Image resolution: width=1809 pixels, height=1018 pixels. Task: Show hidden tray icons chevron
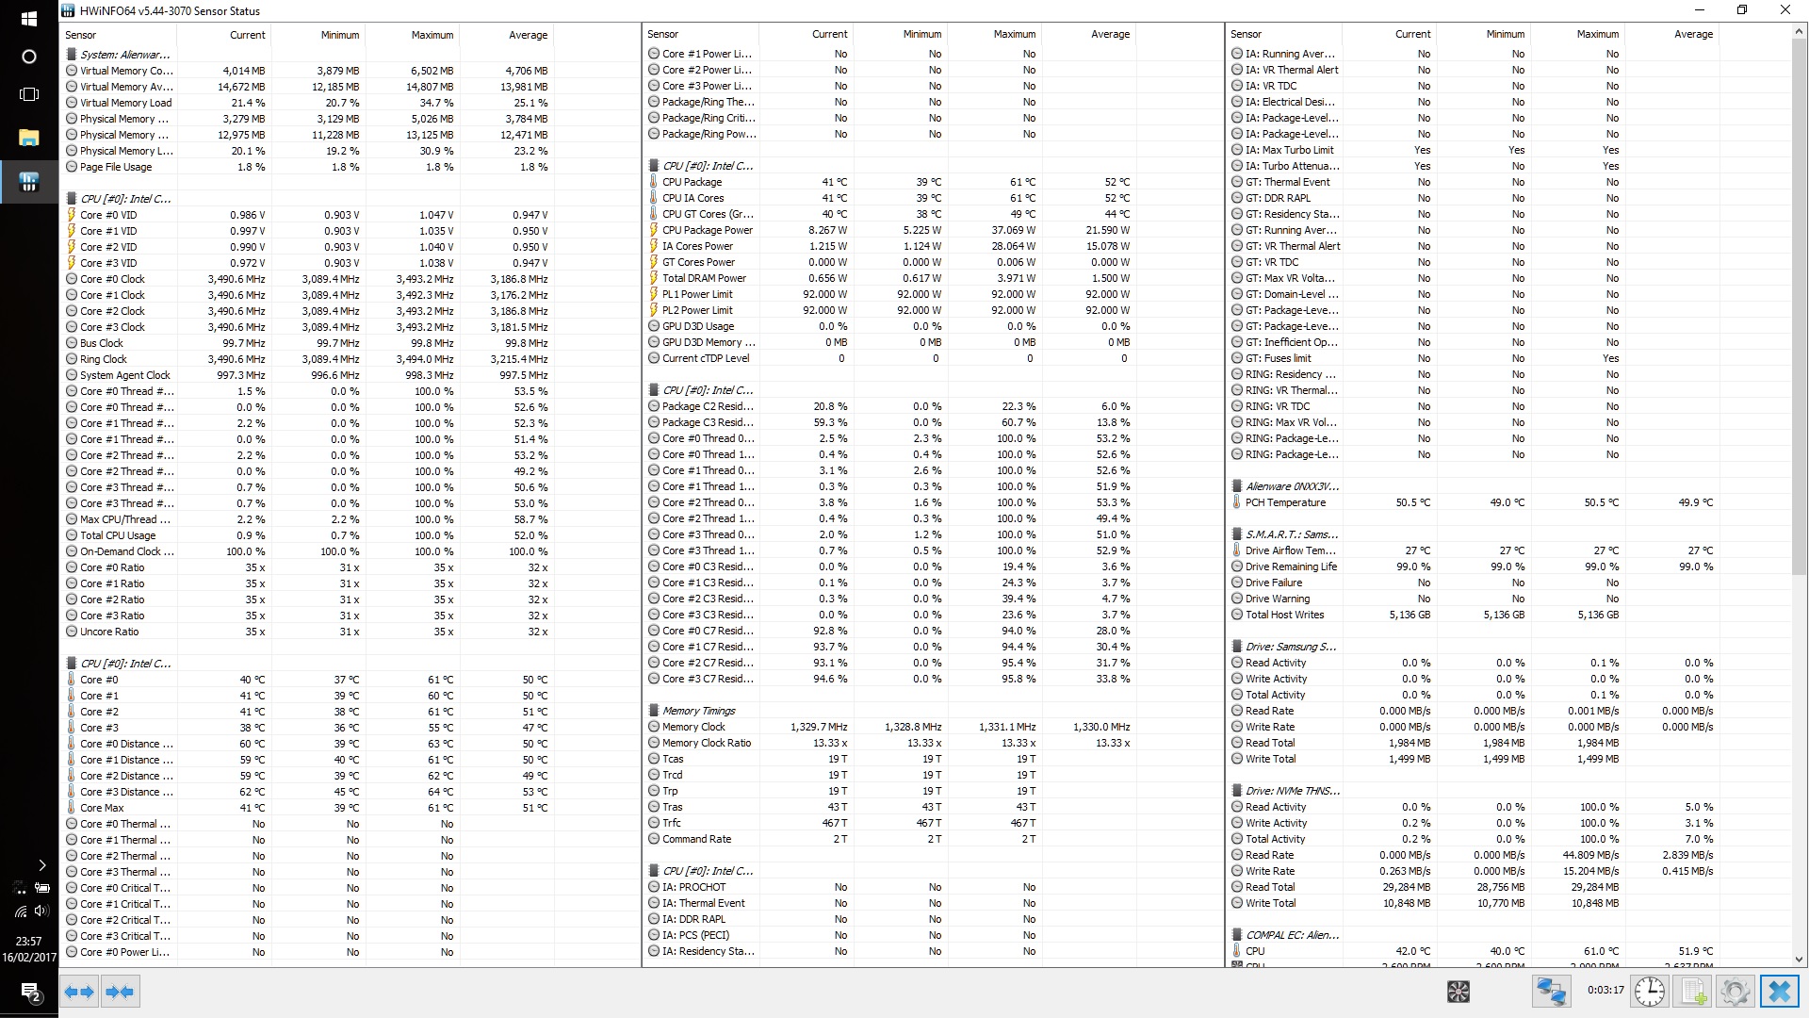point(41,864)
